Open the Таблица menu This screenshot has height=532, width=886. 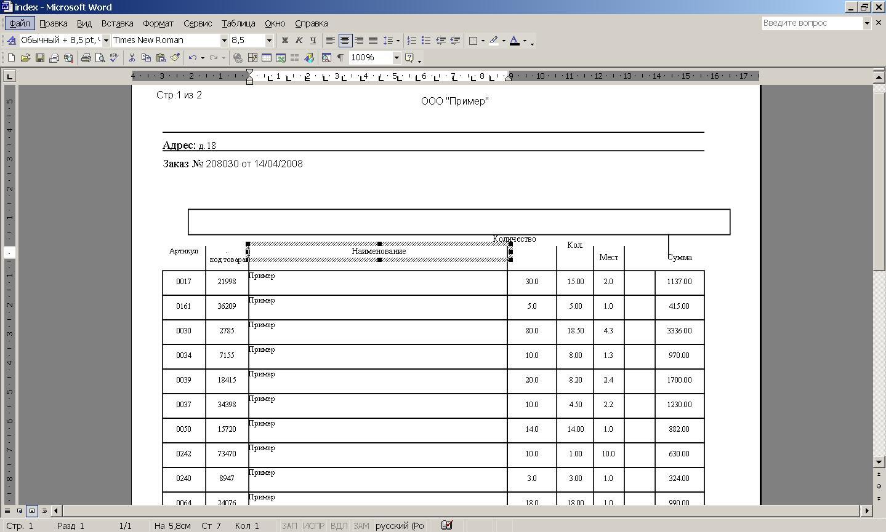click(x=238, y=23)
